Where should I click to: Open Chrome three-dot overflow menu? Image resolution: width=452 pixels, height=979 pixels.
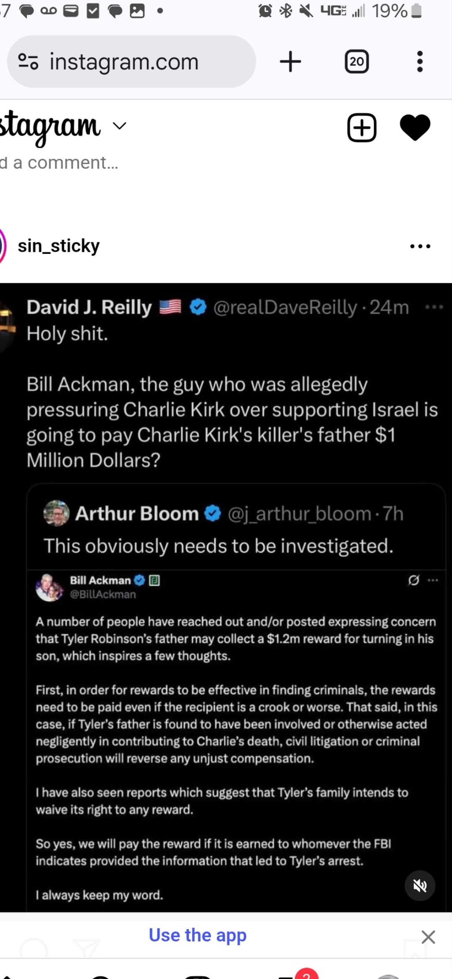[x=420, y=62]
